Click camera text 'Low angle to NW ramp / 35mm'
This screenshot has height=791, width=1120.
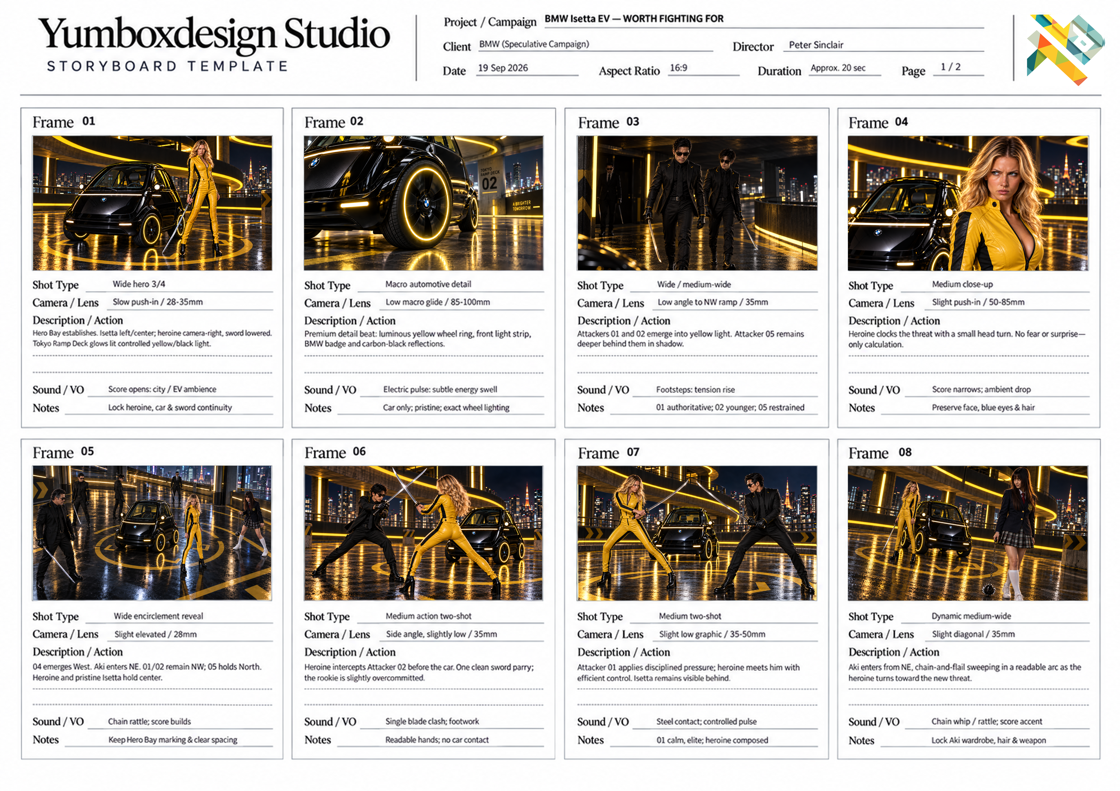coord(713,302)
